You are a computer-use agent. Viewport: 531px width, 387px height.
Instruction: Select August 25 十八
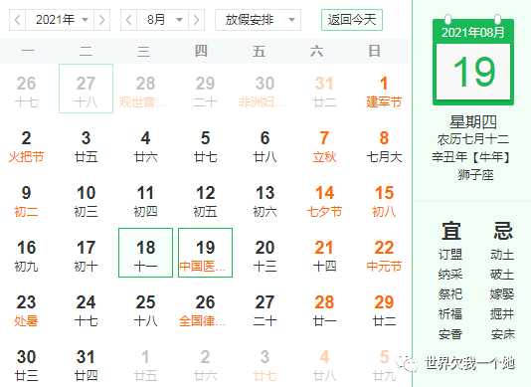(x=145, y=310)
